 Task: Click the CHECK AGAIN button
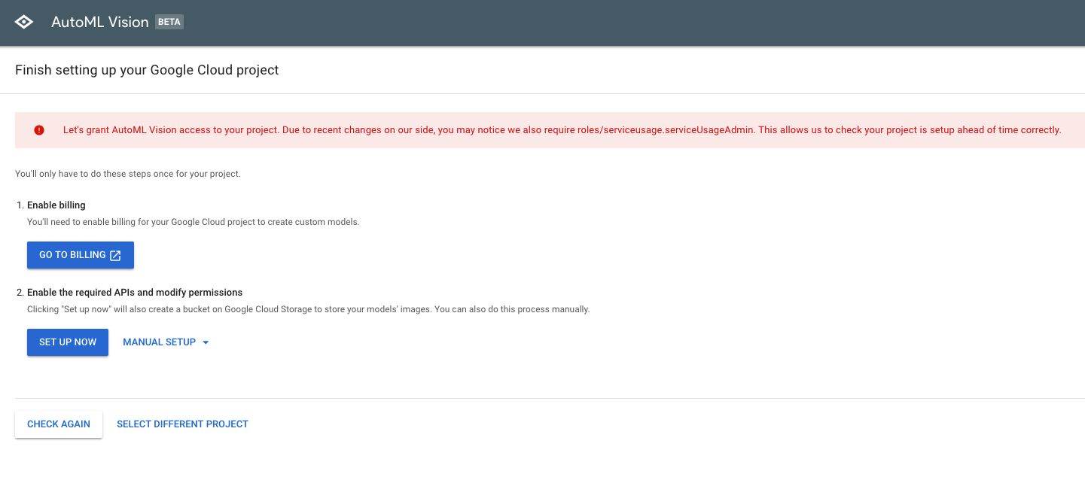tap(59, 424)
